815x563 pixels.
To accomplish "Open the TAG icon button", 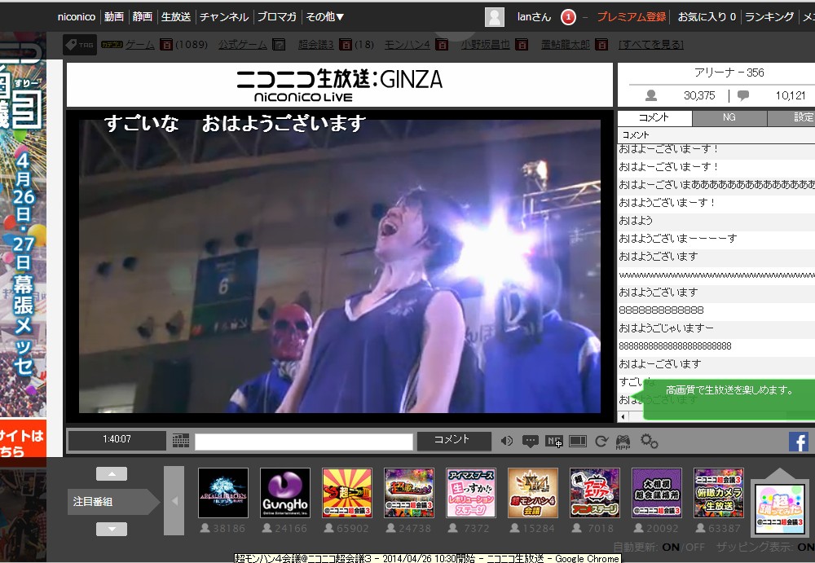I will point(80,45).
